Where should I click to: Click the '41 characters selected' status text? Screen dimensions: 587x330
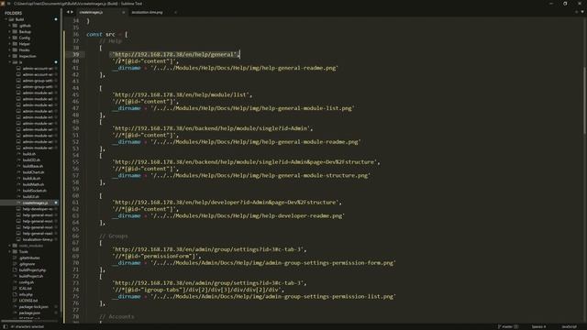pyautogui.click(x=28, y=326)
